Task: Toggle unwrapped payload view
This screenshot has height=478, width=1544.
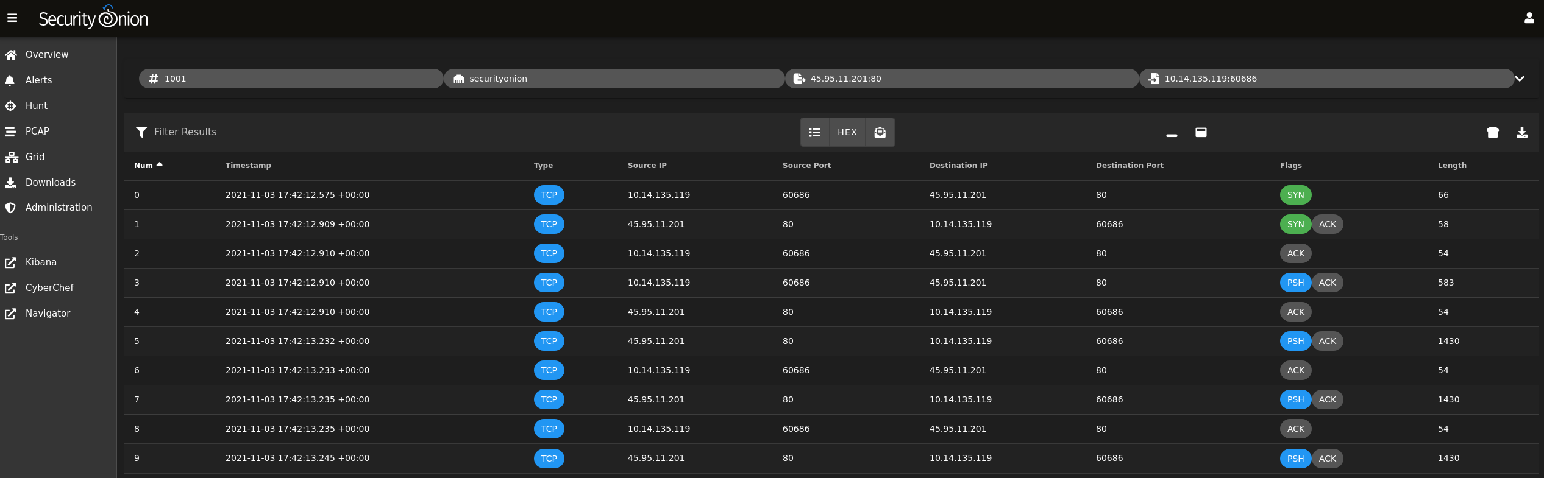Action: point(880,132)
